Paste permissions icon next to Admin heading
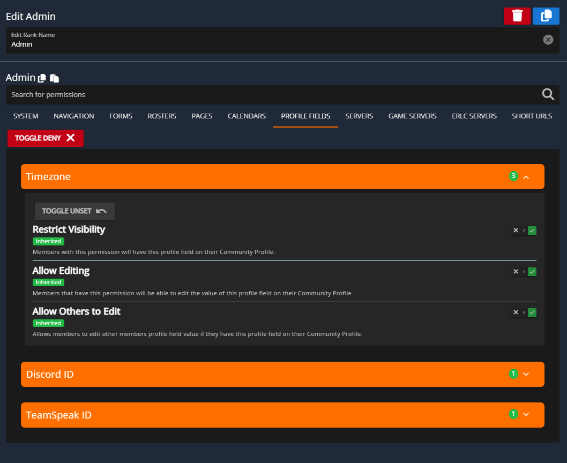The width and height of the screenshot is (567, 463). pyautogui.click(x=54, y=78)
